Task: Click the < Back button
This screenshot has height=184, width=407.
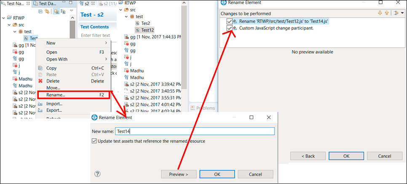Action: tap(308, 156)
